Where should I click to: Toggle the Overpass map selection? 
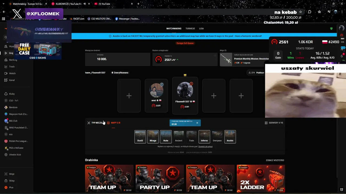tap(217, 137)
